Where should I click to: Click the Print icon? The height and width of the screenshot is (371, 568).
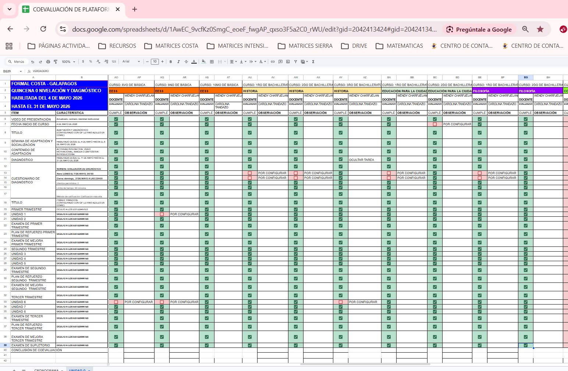48,62
